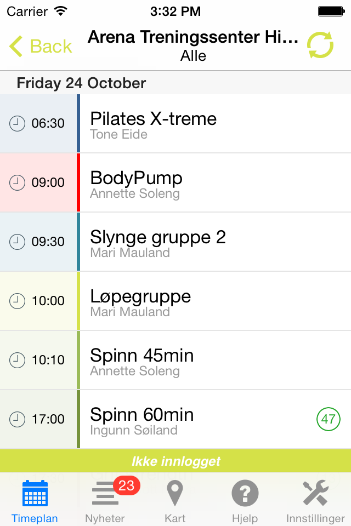This screenshot has width=351, height=526.
Task: Tap the Ikke innlogget banner
Action: 175,461
